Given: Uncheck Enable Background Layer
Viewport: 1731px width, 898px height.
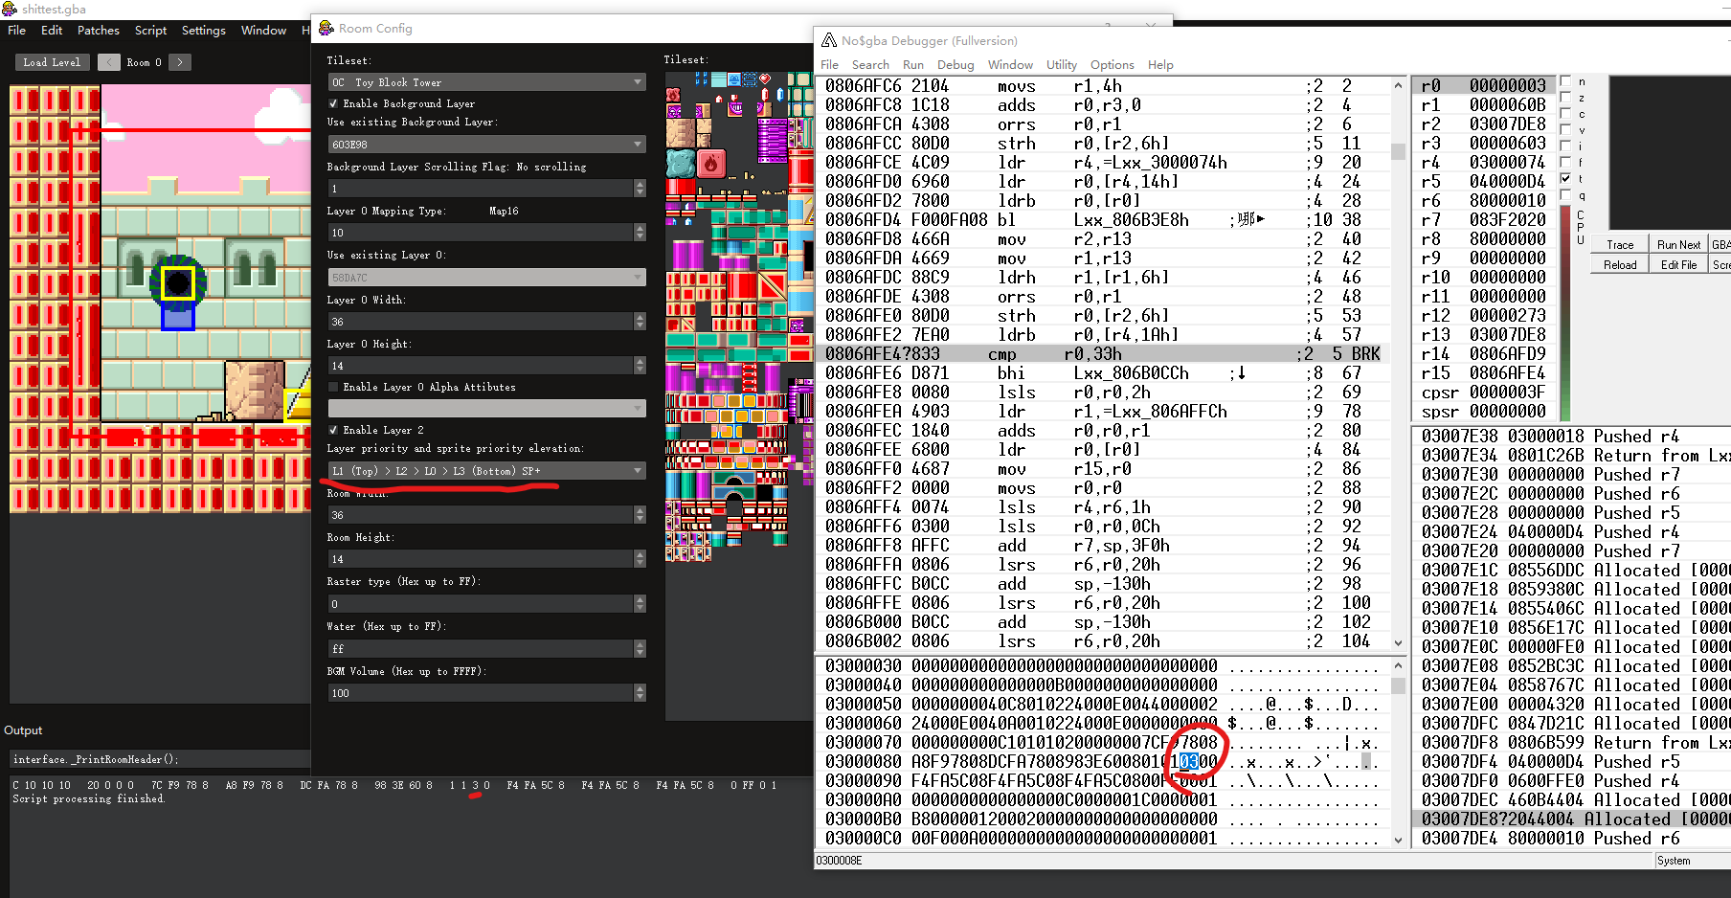Looking at the screenshot, I should pyautogui.click(x=332, y=103).
